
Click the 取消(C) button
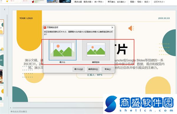tap(108, 69)
